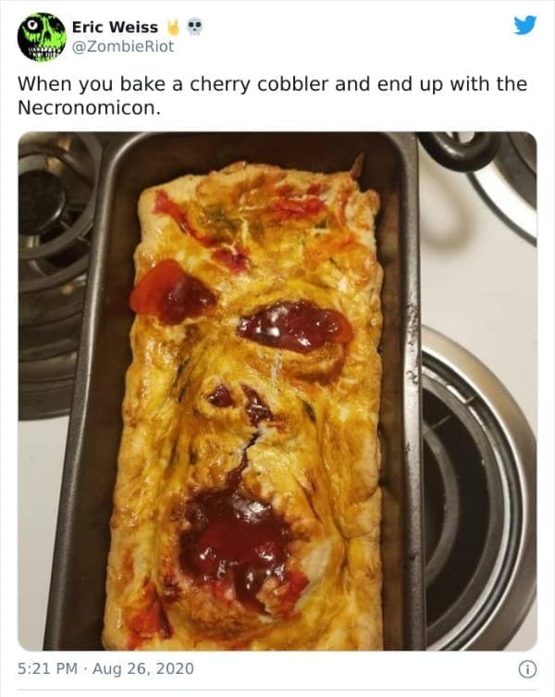This screenshot has width=555, height=697.
Task: Click the blue Twitter bird logo
Action: pyautogui.click(x=525, y=25)
